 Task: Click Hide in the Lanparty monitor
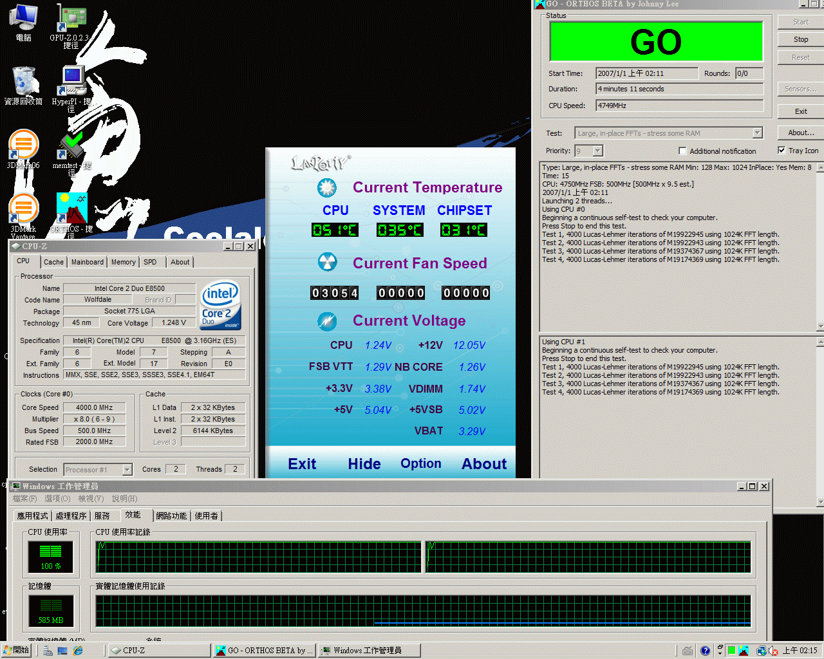pos(364,464)
